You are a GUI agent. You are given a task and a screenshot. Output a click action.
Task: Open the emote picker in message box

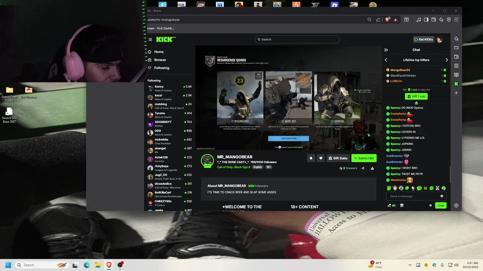[x=442, y=196]
